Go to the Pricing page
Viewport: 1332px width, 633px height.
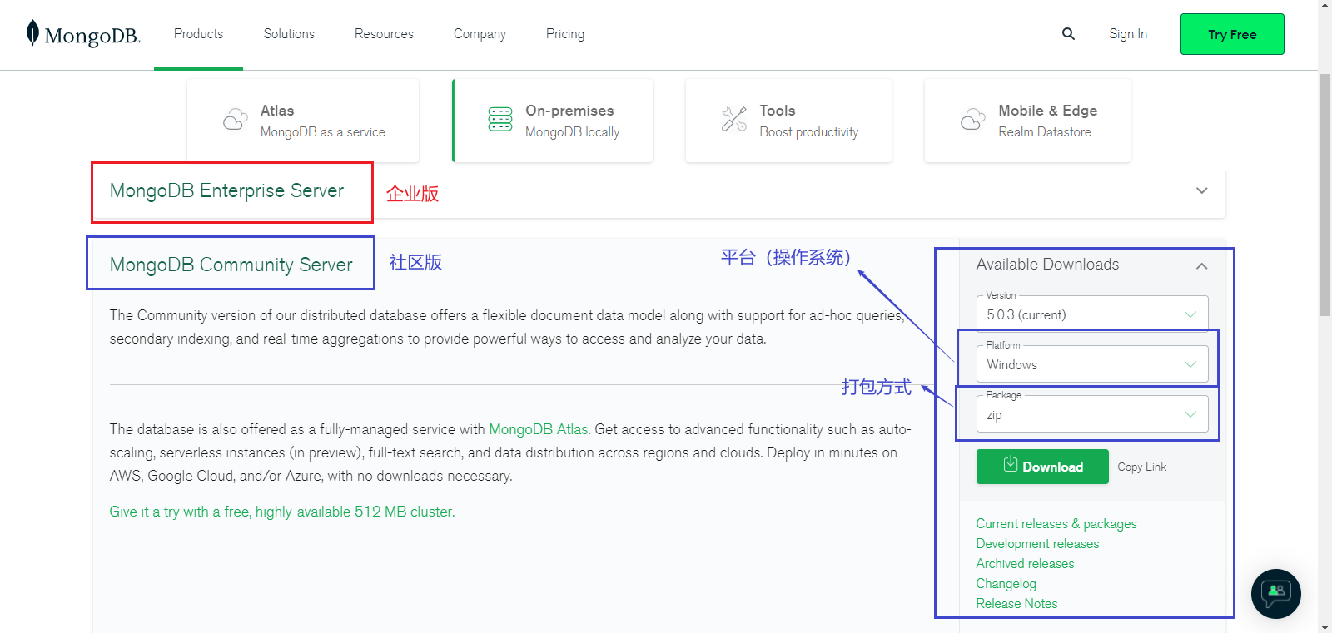(565, 34)
